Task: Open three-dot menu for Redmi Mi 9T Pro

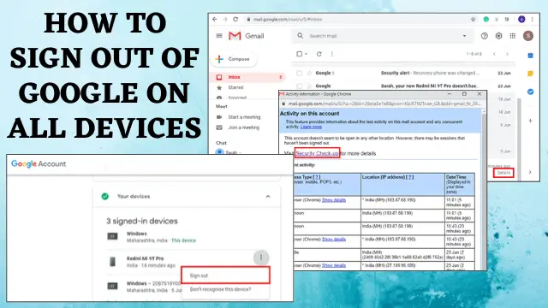Action: tap(261, 258)
